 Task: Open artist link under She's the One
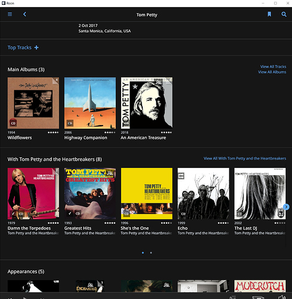point(147,233)
